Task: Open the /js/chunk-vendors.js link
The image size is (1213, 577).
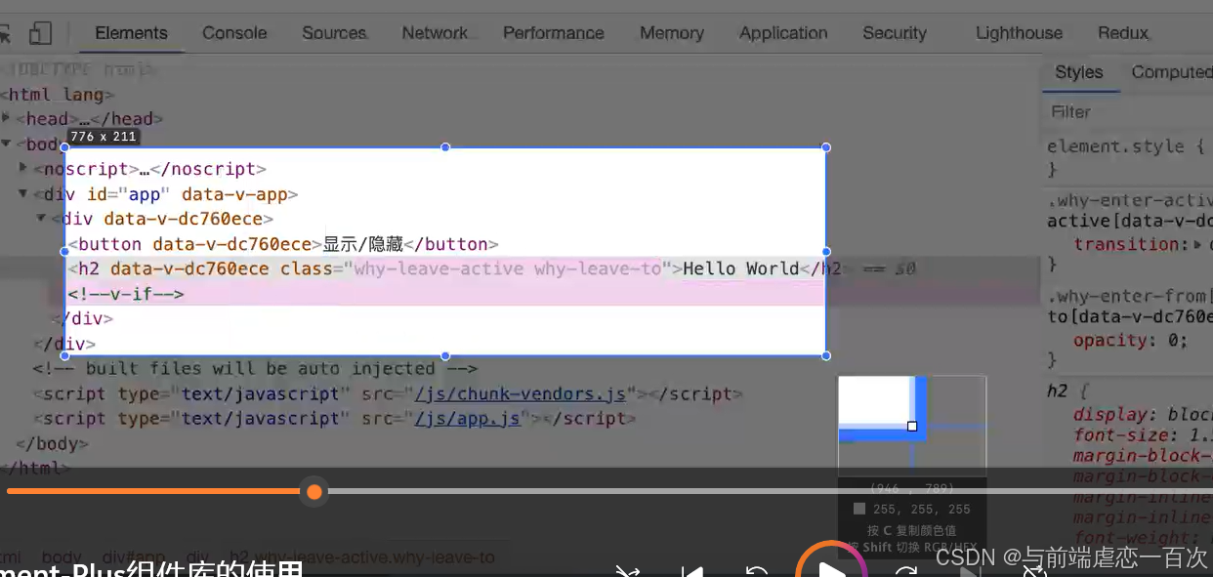Action: tap(521, 394)
